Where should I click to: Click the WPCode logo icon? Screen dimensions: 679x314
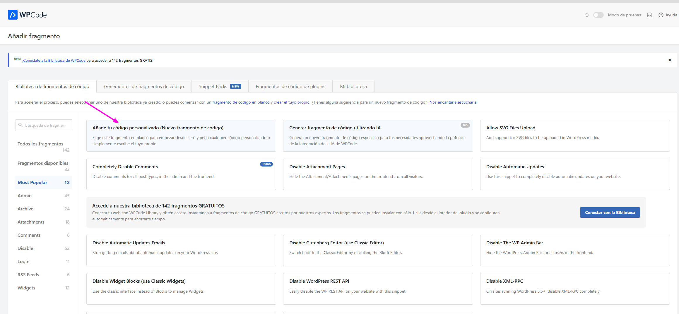point(13,15)
